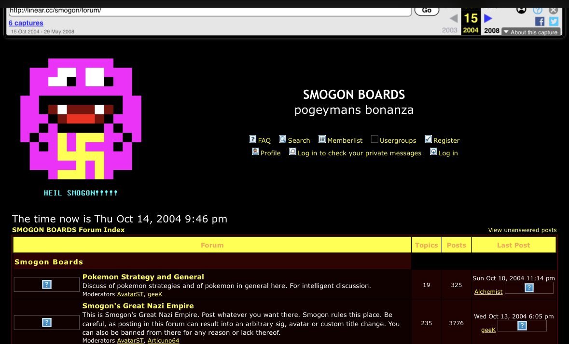The width and height of the screenshot is (569, 344).
Task: View latest post icon beside geeK's Oct 13 post
Action: pos(522,326)
